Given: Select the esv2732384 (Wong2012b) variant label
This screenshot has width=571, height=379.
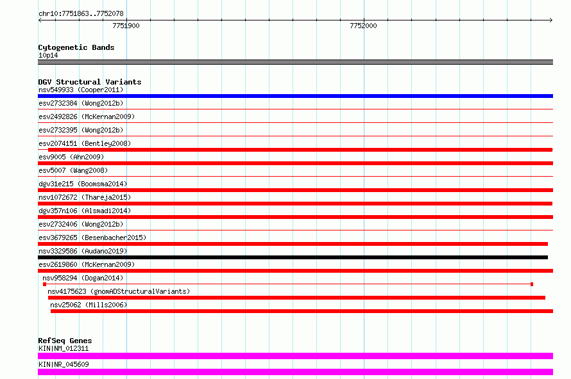Looking at the screenshot, I should (81, 103).
